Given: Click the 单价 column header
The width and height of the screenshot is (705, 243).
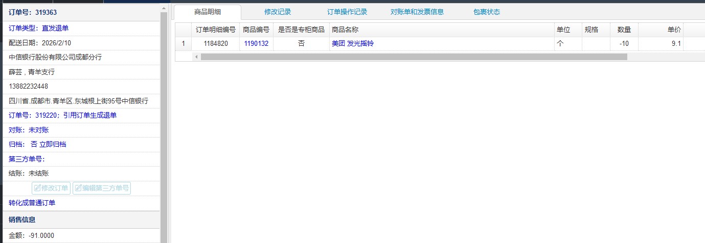Looking at the screenshot, I should pos(674,30).
